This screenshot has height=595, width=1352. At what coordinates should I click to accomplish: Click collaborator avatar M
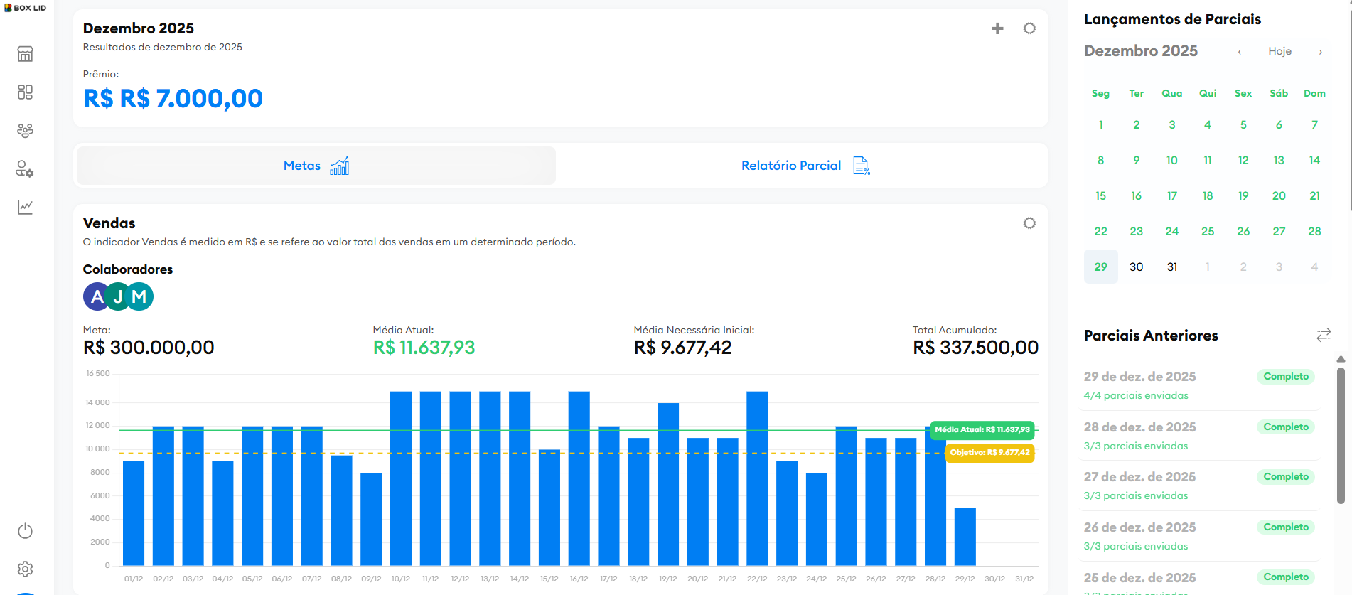140,296
